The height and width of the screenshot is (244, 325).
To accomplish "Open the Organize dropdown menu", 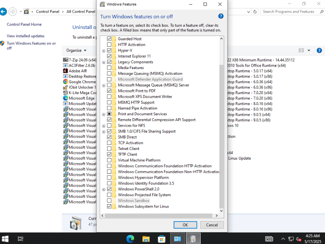I will [x=76, y=50].
